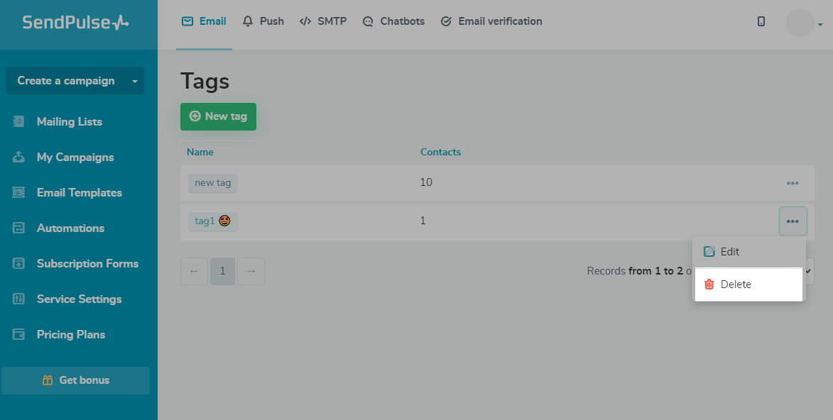Click the My Campaigns sidebar icon
The height and width of the screenshot is (420, 833).
[19, 157]
